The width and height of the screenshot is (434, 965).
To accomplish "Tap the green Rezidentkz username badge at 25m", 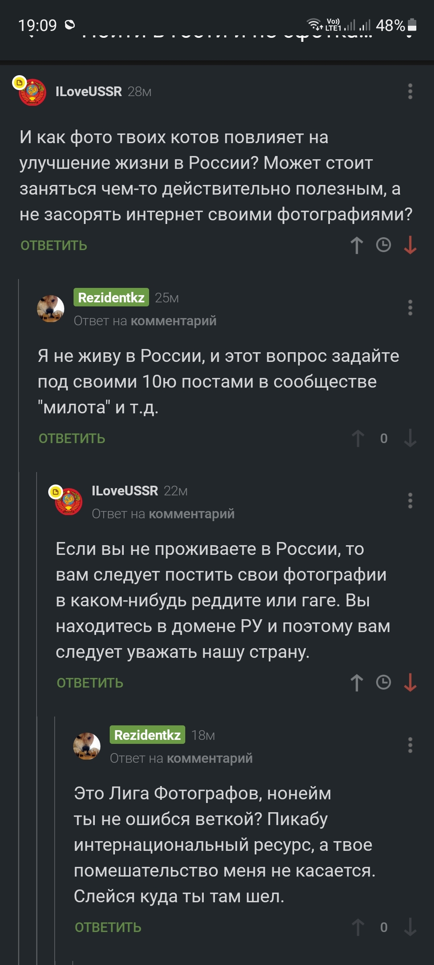I will 111,298.
